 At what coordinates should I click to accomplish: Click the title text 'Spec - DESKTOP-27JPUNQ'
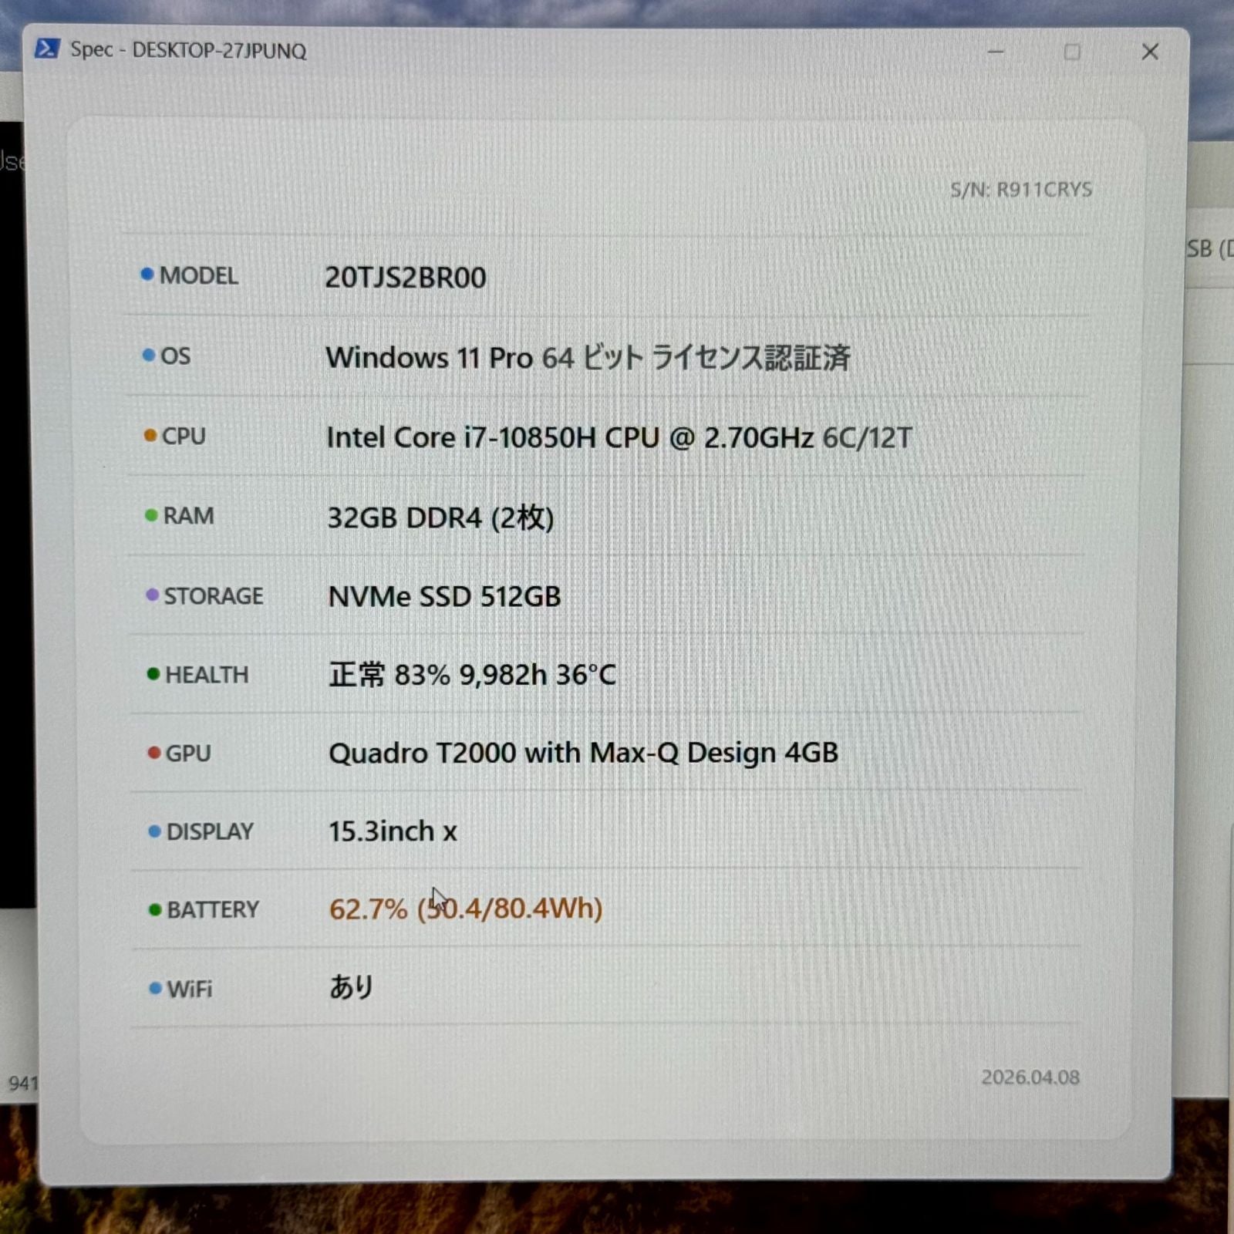tap(188, 50)
